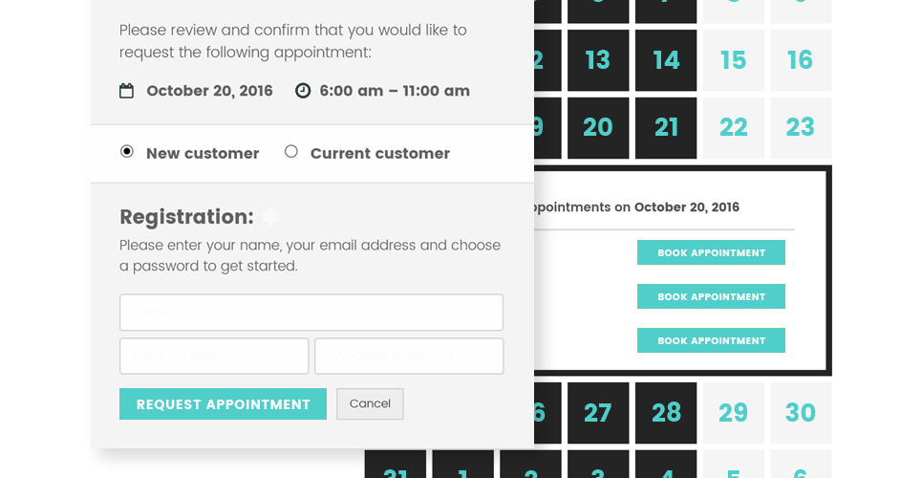
Task: Focus the Name input field
Action: pyautogui.click(x=311, y=313)
